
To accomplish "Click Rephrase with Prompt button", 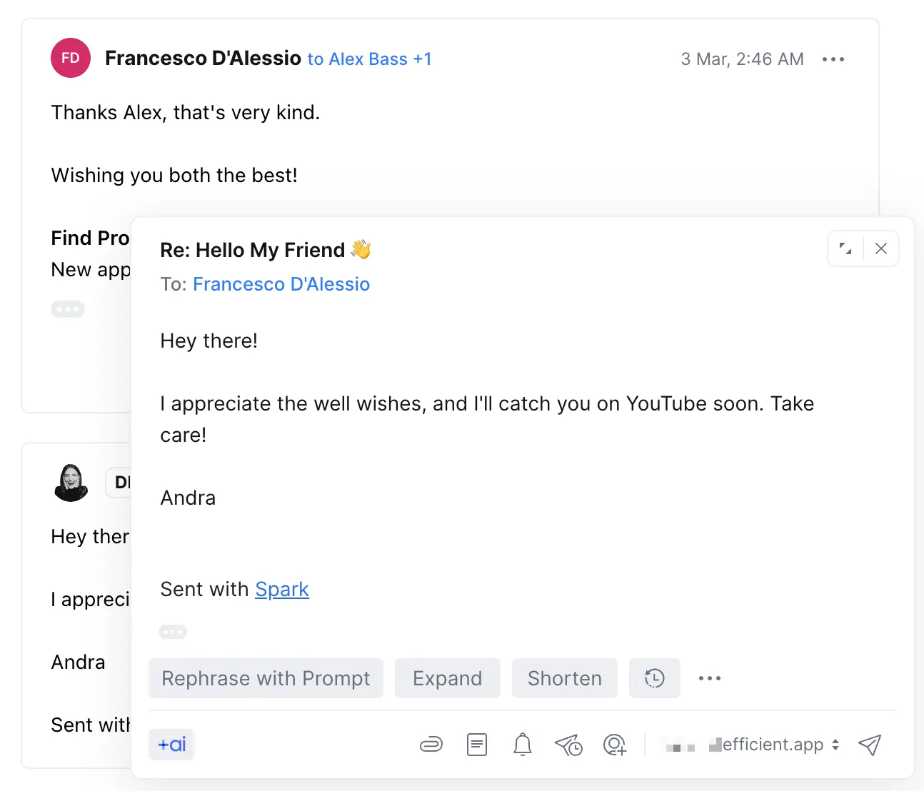I will [x=266, y=678].
